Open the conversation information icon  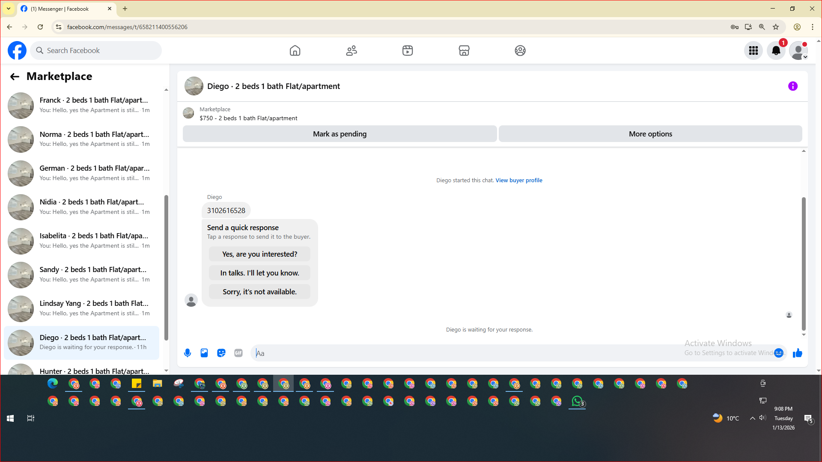[x=793, y=86]
